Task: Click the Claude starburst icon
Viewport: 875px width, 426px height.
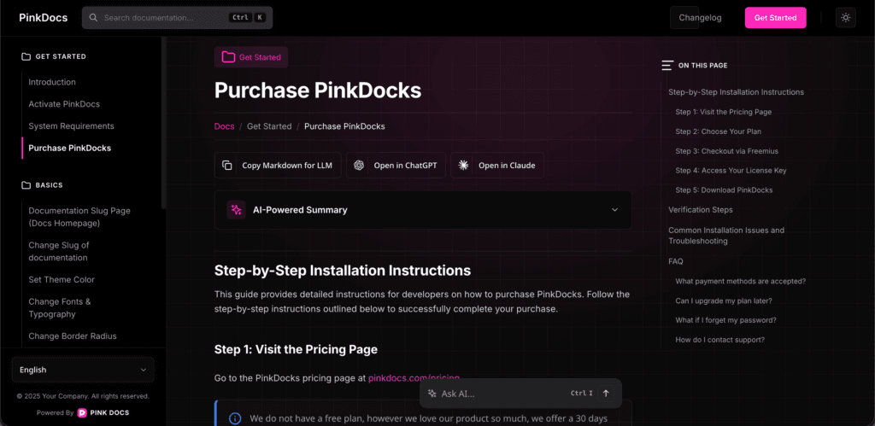Action: tap(464, 166)
